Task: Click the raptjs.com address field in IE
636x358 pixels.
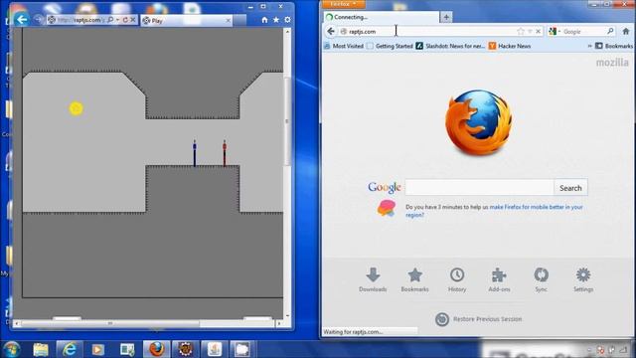Action: [x=81, y=20]
